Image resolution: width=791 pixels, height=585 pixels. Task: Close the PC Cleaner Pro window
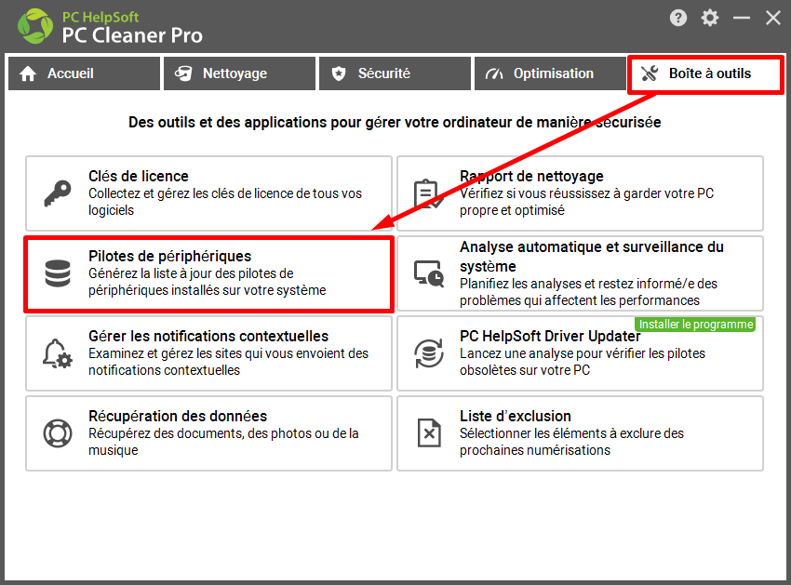(x=772, y=19)
